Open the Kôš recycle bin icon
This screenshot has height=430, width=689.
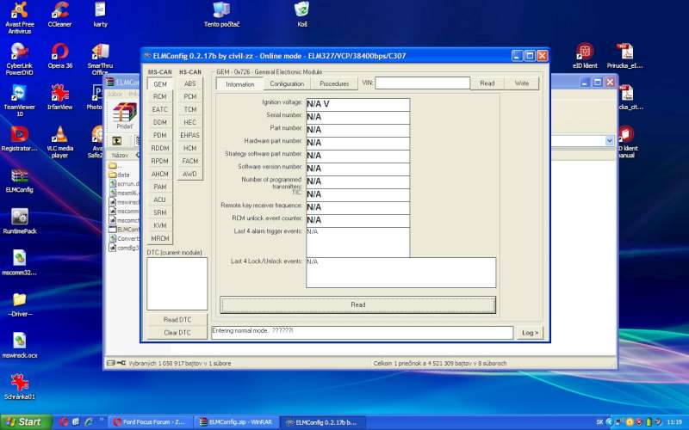coord(301,9)
